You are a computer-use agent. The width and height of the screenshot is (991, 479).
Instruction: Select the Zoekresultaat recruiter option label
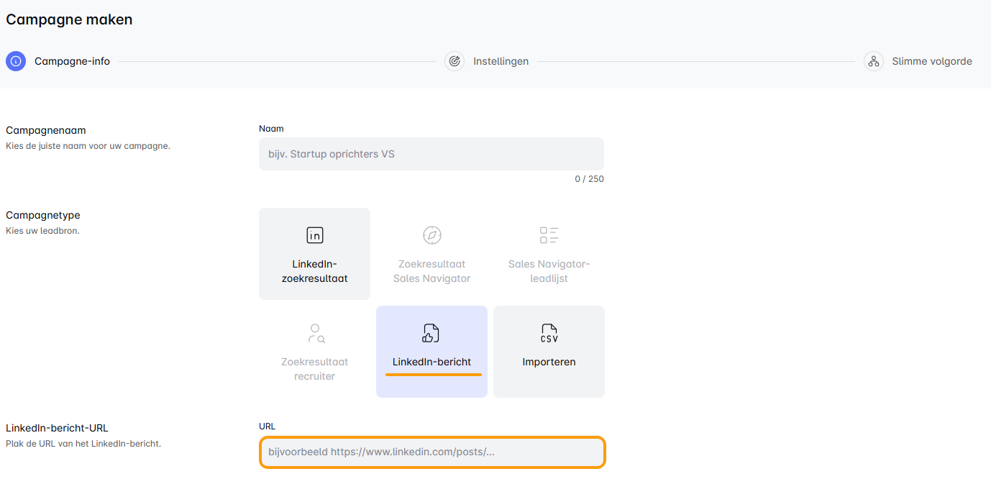[x=314, y=369]
